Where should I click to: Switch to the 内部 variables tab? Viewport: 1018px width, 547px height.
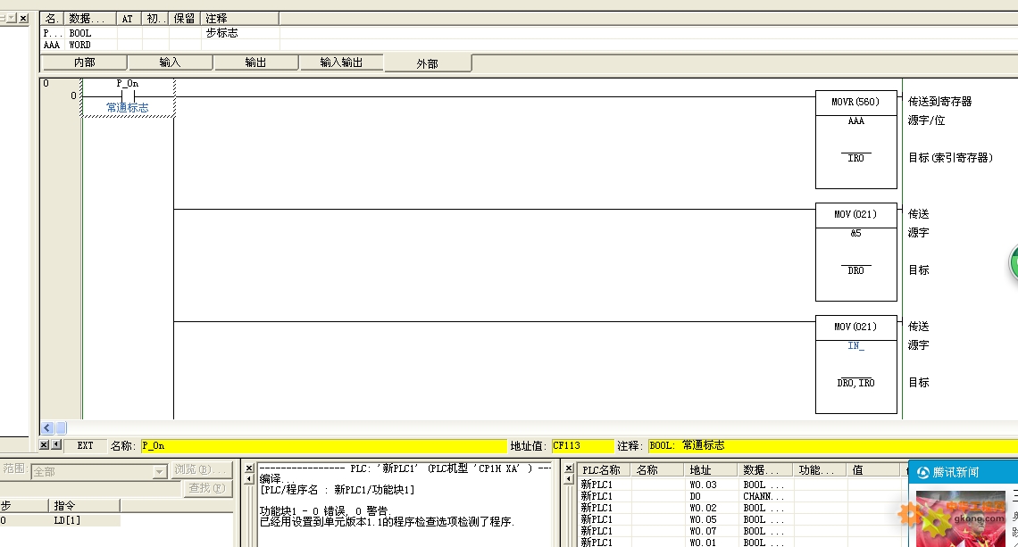click(x=84, y=62)
